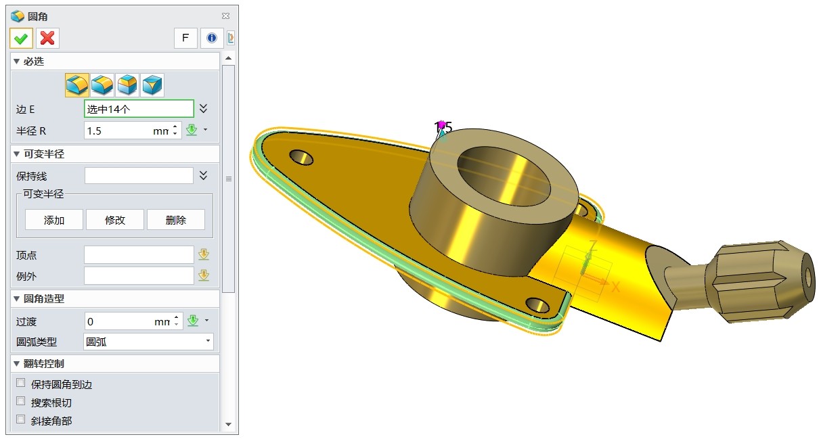Enable the 保持圆角到边 checkbox
The image size is (819, 439).
click(x=20, y=384)
